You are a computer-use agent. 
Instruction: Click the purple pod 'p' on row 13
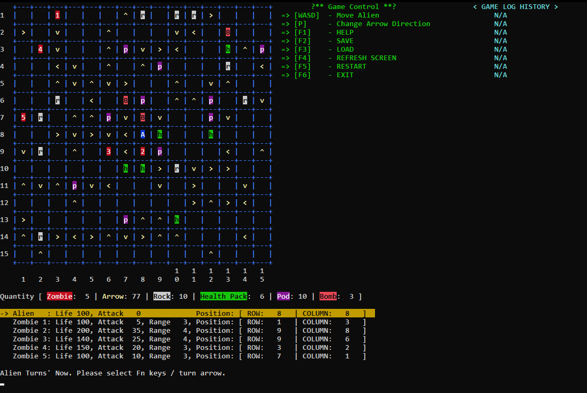point(125,219)
